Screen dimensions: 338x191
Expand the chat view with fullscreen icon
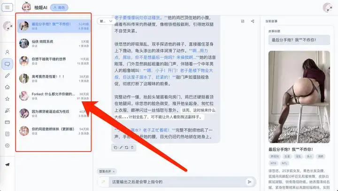(x=243, y=21)
